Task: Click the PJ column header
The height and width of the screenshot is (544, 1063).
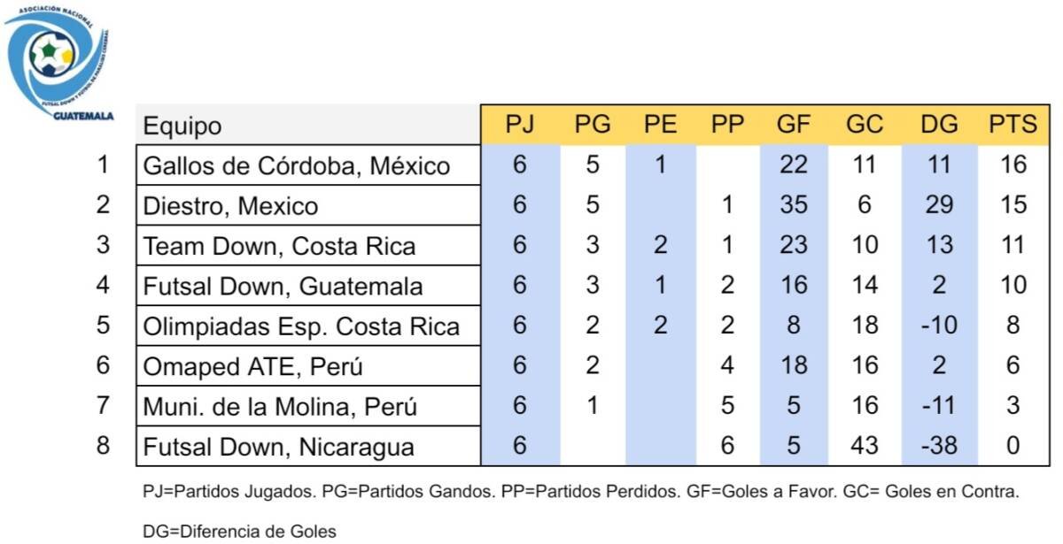Action: pyautogui.click(x=520, y=125)
